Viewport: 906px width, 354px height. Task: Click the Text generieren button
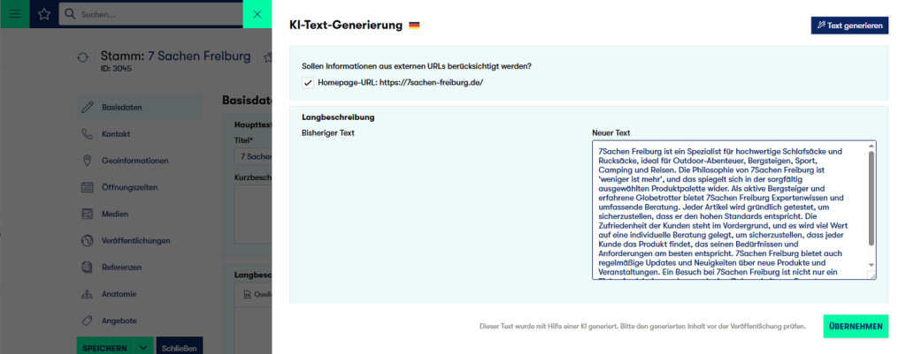(849, 26)
